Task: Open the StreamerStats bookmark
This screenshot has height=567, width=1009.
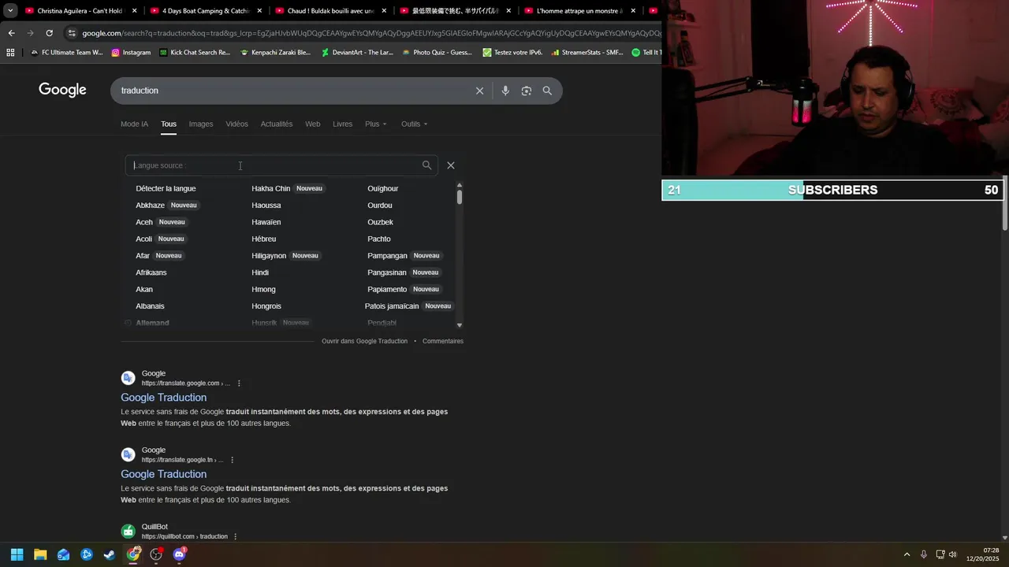Action: 587,53
